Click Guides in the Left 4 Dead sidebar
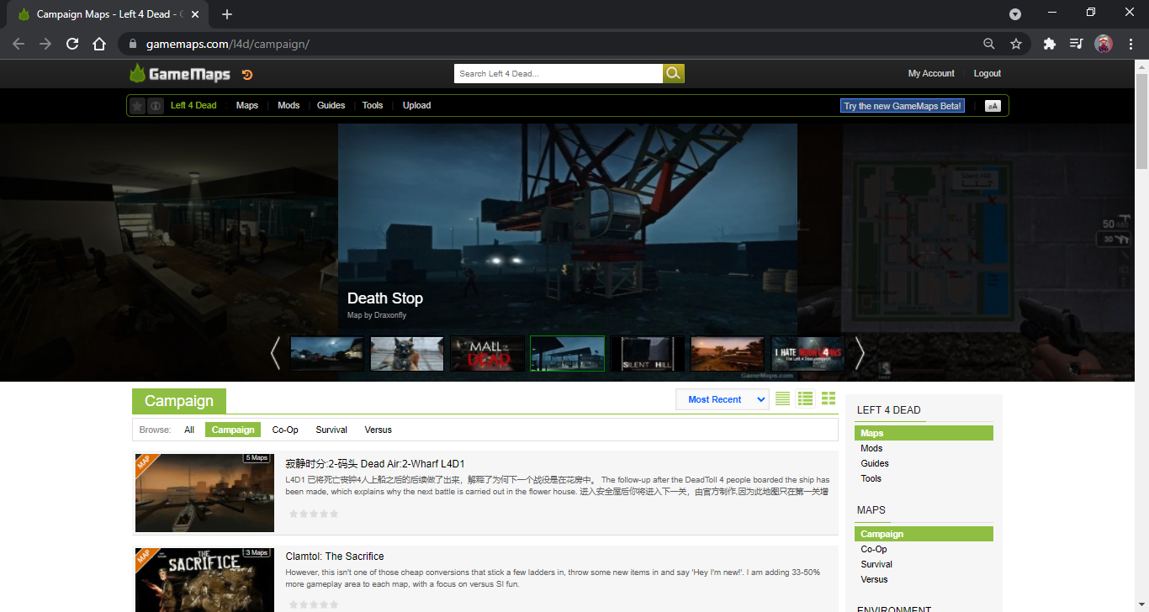The image size is (1149, 612). click(875, 463)
